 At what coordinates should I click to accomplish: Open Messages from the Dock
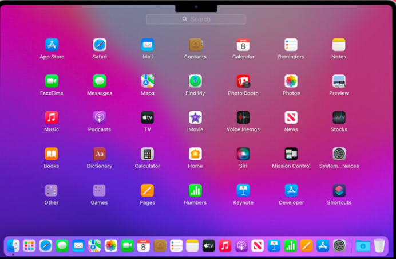[x=62, y=246]
